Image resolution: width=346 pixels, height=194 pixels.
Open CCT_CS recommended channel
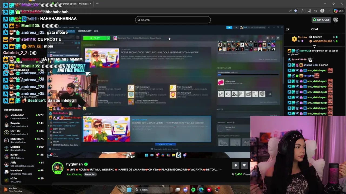[24, 133]
